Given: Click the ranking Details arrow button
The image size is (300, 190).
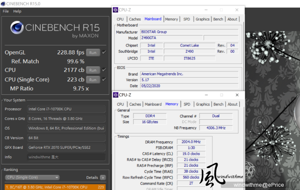Looking at the screenshot, I should [103, 178].
